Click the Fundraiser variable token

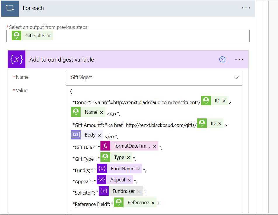coord(124,191)
